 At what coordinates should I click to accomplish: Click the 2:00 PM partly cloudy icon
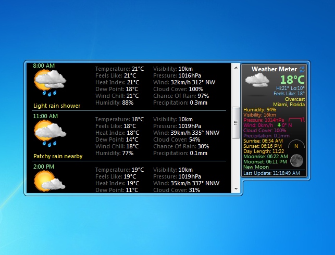(49, 181)
